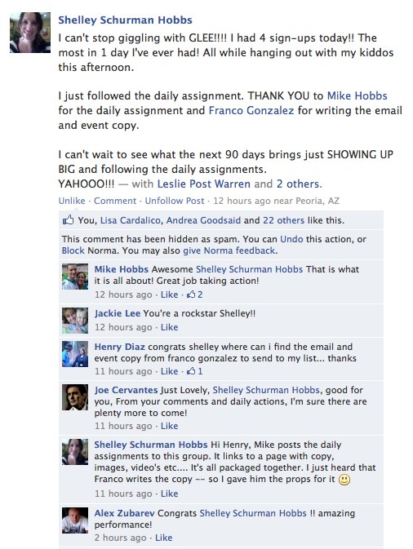Click Mike Hobbs's comment avatar
The width and height of the screenshot is (413, 549).
pyautogui.click(x=75, y=277)
